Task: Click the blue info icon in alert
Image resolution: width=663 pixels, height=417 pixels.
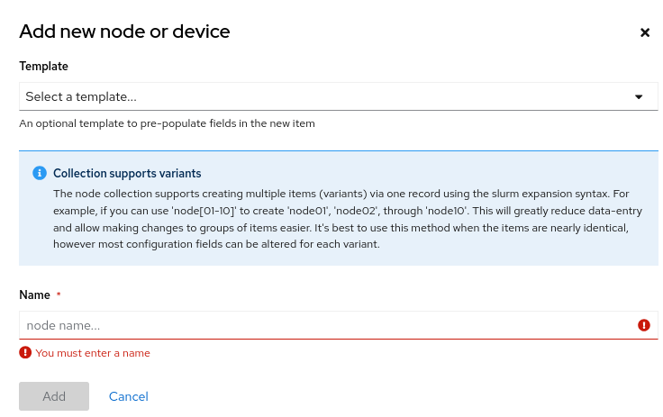Action: point(39,173)
